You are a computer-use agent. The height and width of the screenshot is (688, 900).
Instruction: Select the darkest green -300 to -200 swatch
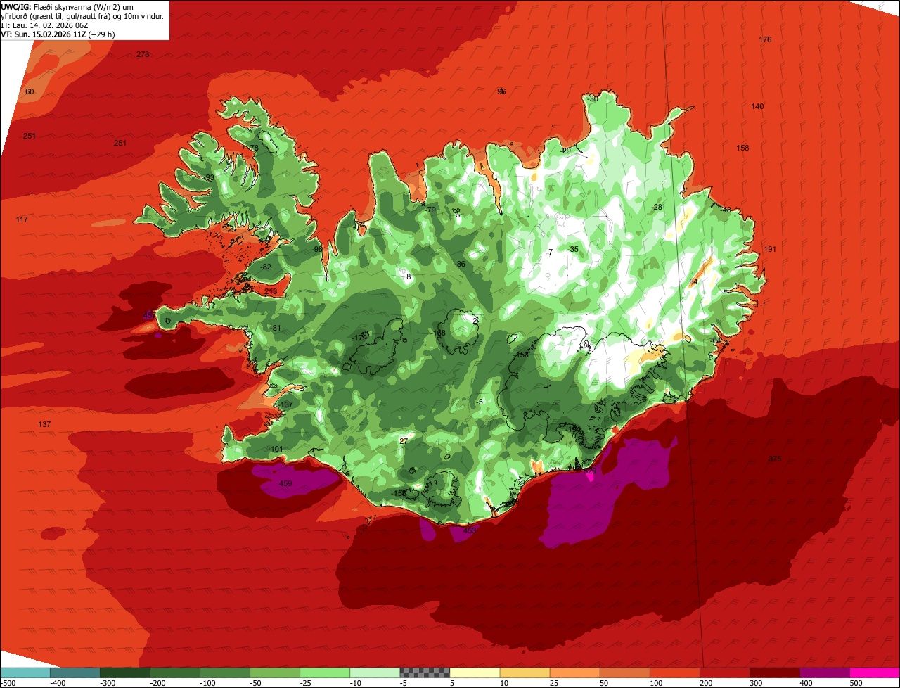pyautogui.click(x=124, y=673)
